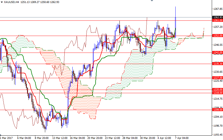Image resolution: width=223 pixels, height=140 pixels.
Task: Click the dropdown triangle beside XAUUSD,H4
Action: (2, 2)
